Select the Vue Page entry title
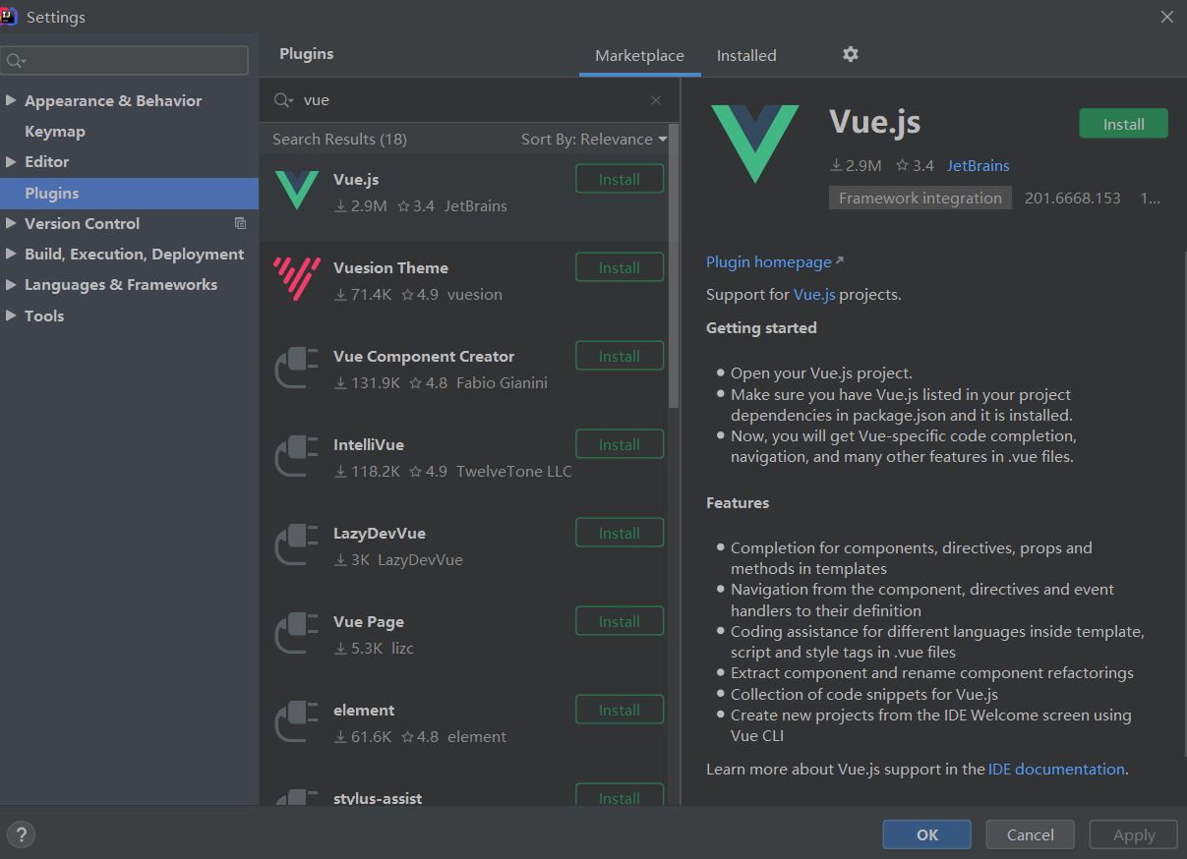Screen dimensions: 1187x859 pos(369,621)
